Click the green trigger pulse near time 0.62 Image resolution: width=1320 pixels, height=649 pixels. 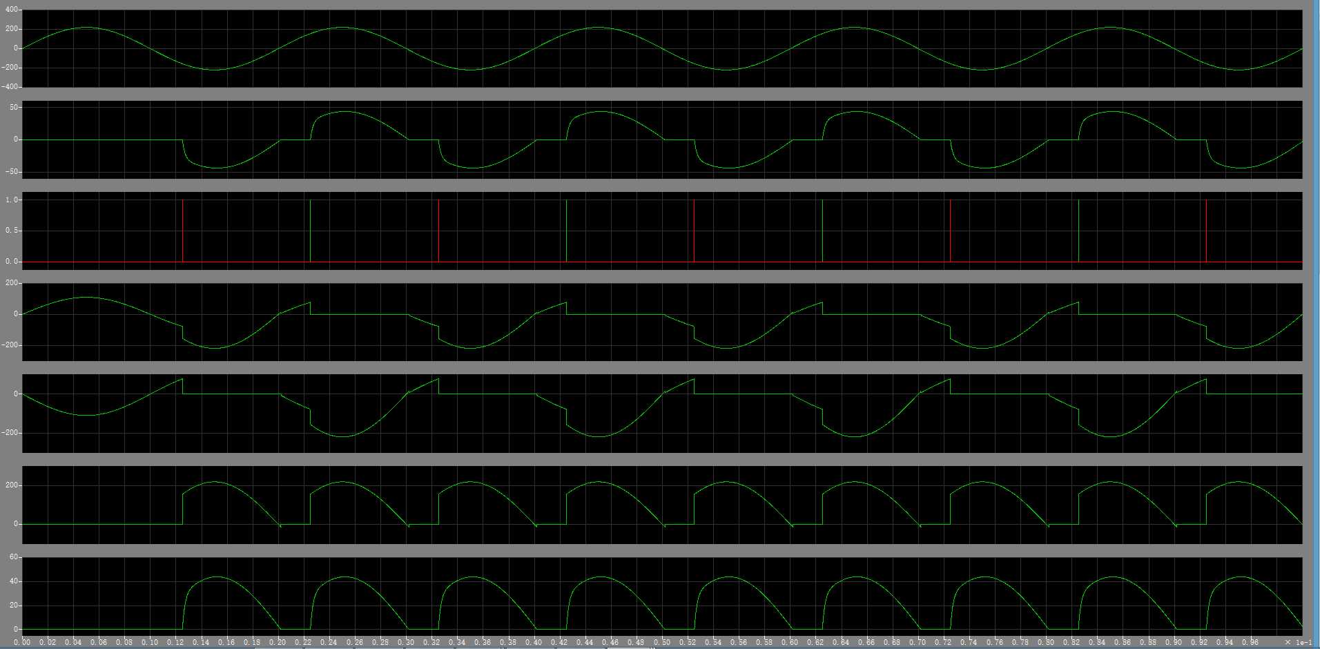(x=823, y=231)
